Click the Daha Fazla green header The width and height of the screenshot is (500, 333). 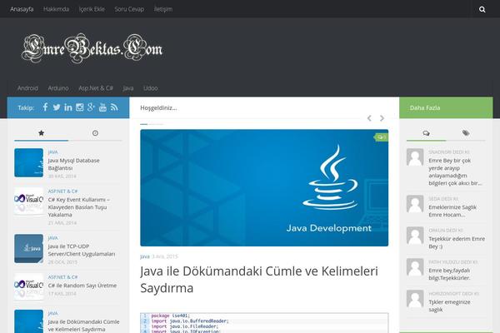click(446, 107)
